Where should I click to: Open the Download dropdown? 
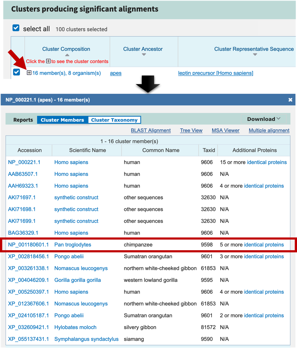(264, 119)
